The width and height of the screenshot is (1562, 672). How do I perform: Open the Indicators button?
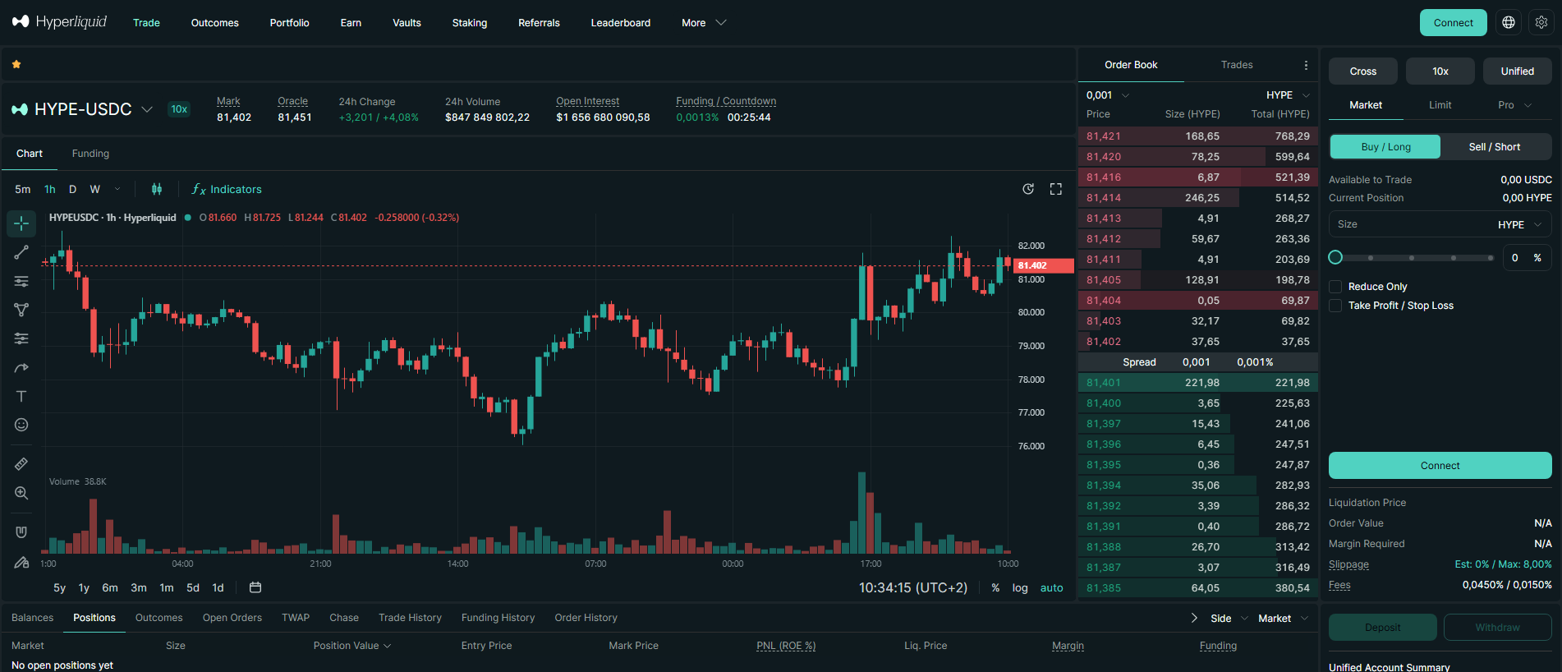[227, 189]
